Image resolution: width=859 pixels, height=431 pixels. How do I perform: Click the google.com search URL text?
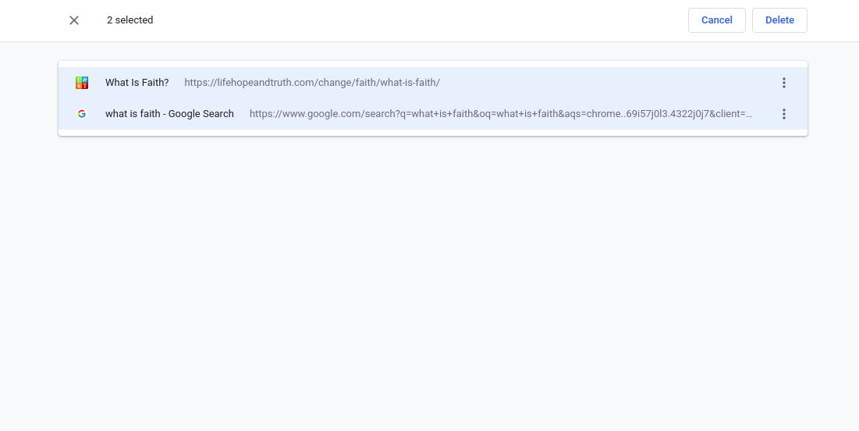coord(501,114)
